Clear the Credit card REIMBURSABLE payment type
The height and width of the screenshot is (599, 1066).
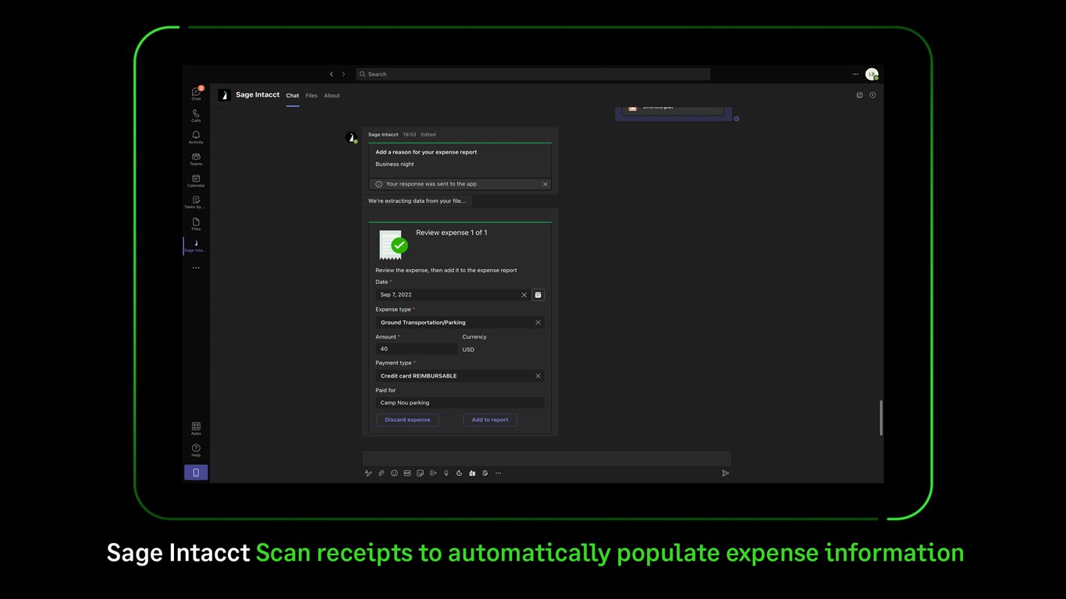(x=538, y=376)
